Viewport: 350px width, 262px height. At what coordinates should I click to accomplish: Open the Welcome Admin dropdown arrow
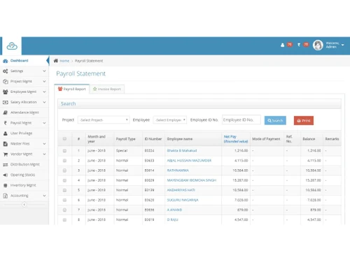click(342, 45)
